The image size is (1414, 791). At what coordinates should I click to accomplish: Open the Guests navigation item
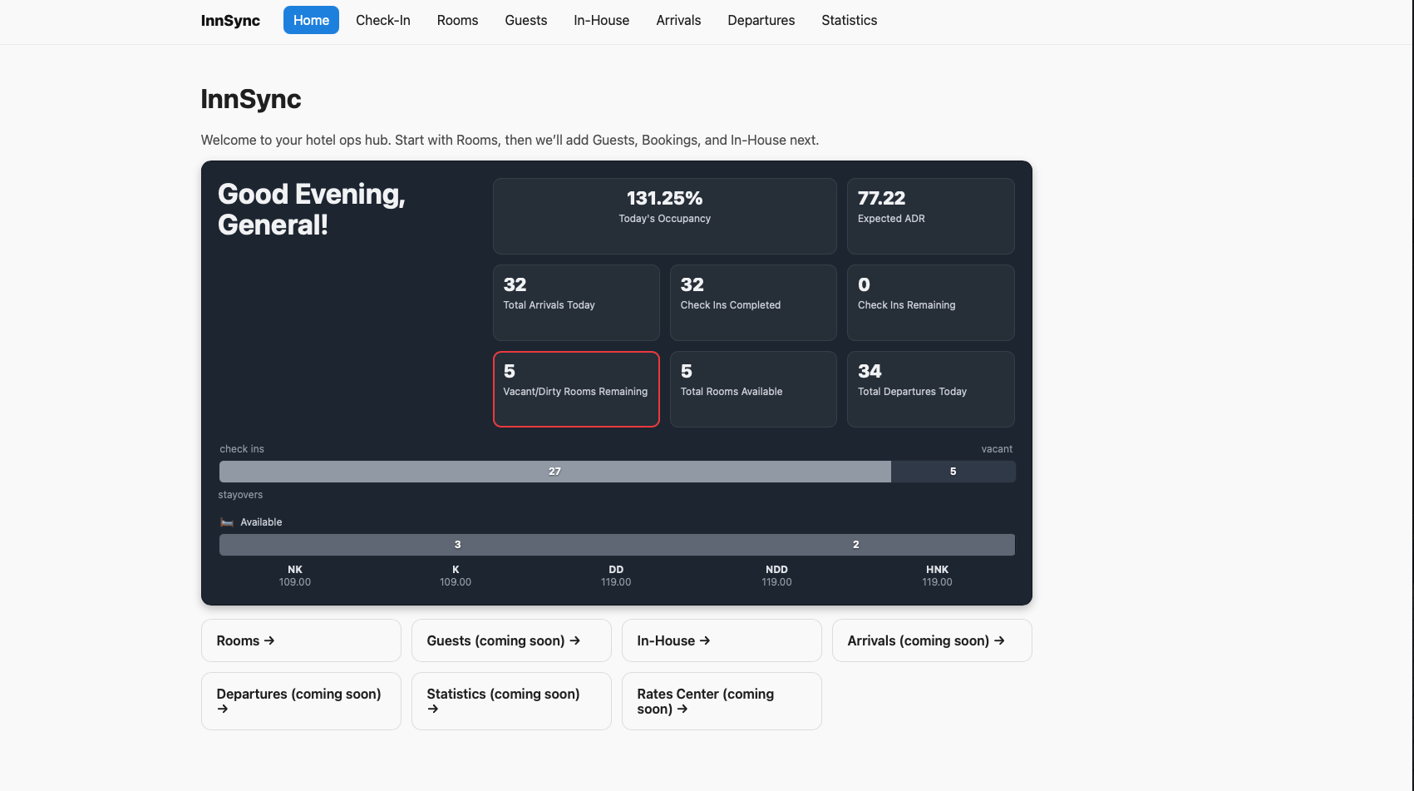pyautogui.click(x=525, y=21)
